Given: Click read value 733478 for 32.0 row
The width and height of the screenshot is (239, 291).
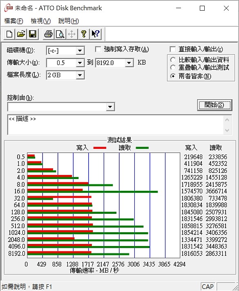Looking at the screenshot, I should tap(218, 198).
